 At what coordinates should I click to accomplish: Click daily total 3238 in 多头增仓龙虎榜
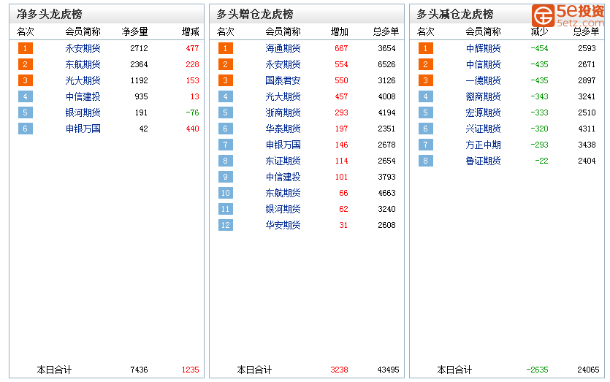(339, 370)
